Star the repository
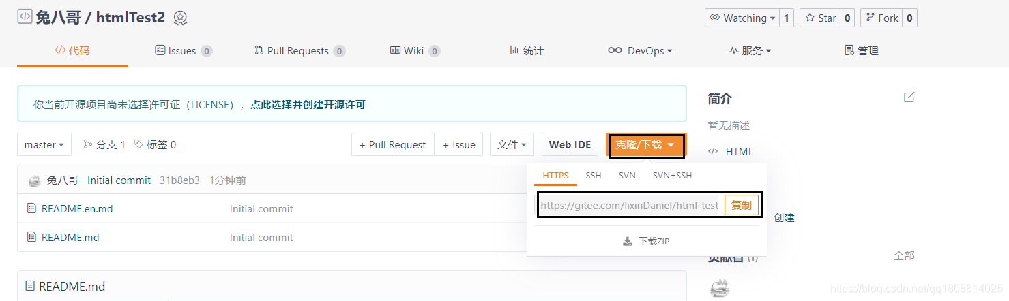Image resolution: width=1009 pixels, height=301 pixels. (820, 18)
